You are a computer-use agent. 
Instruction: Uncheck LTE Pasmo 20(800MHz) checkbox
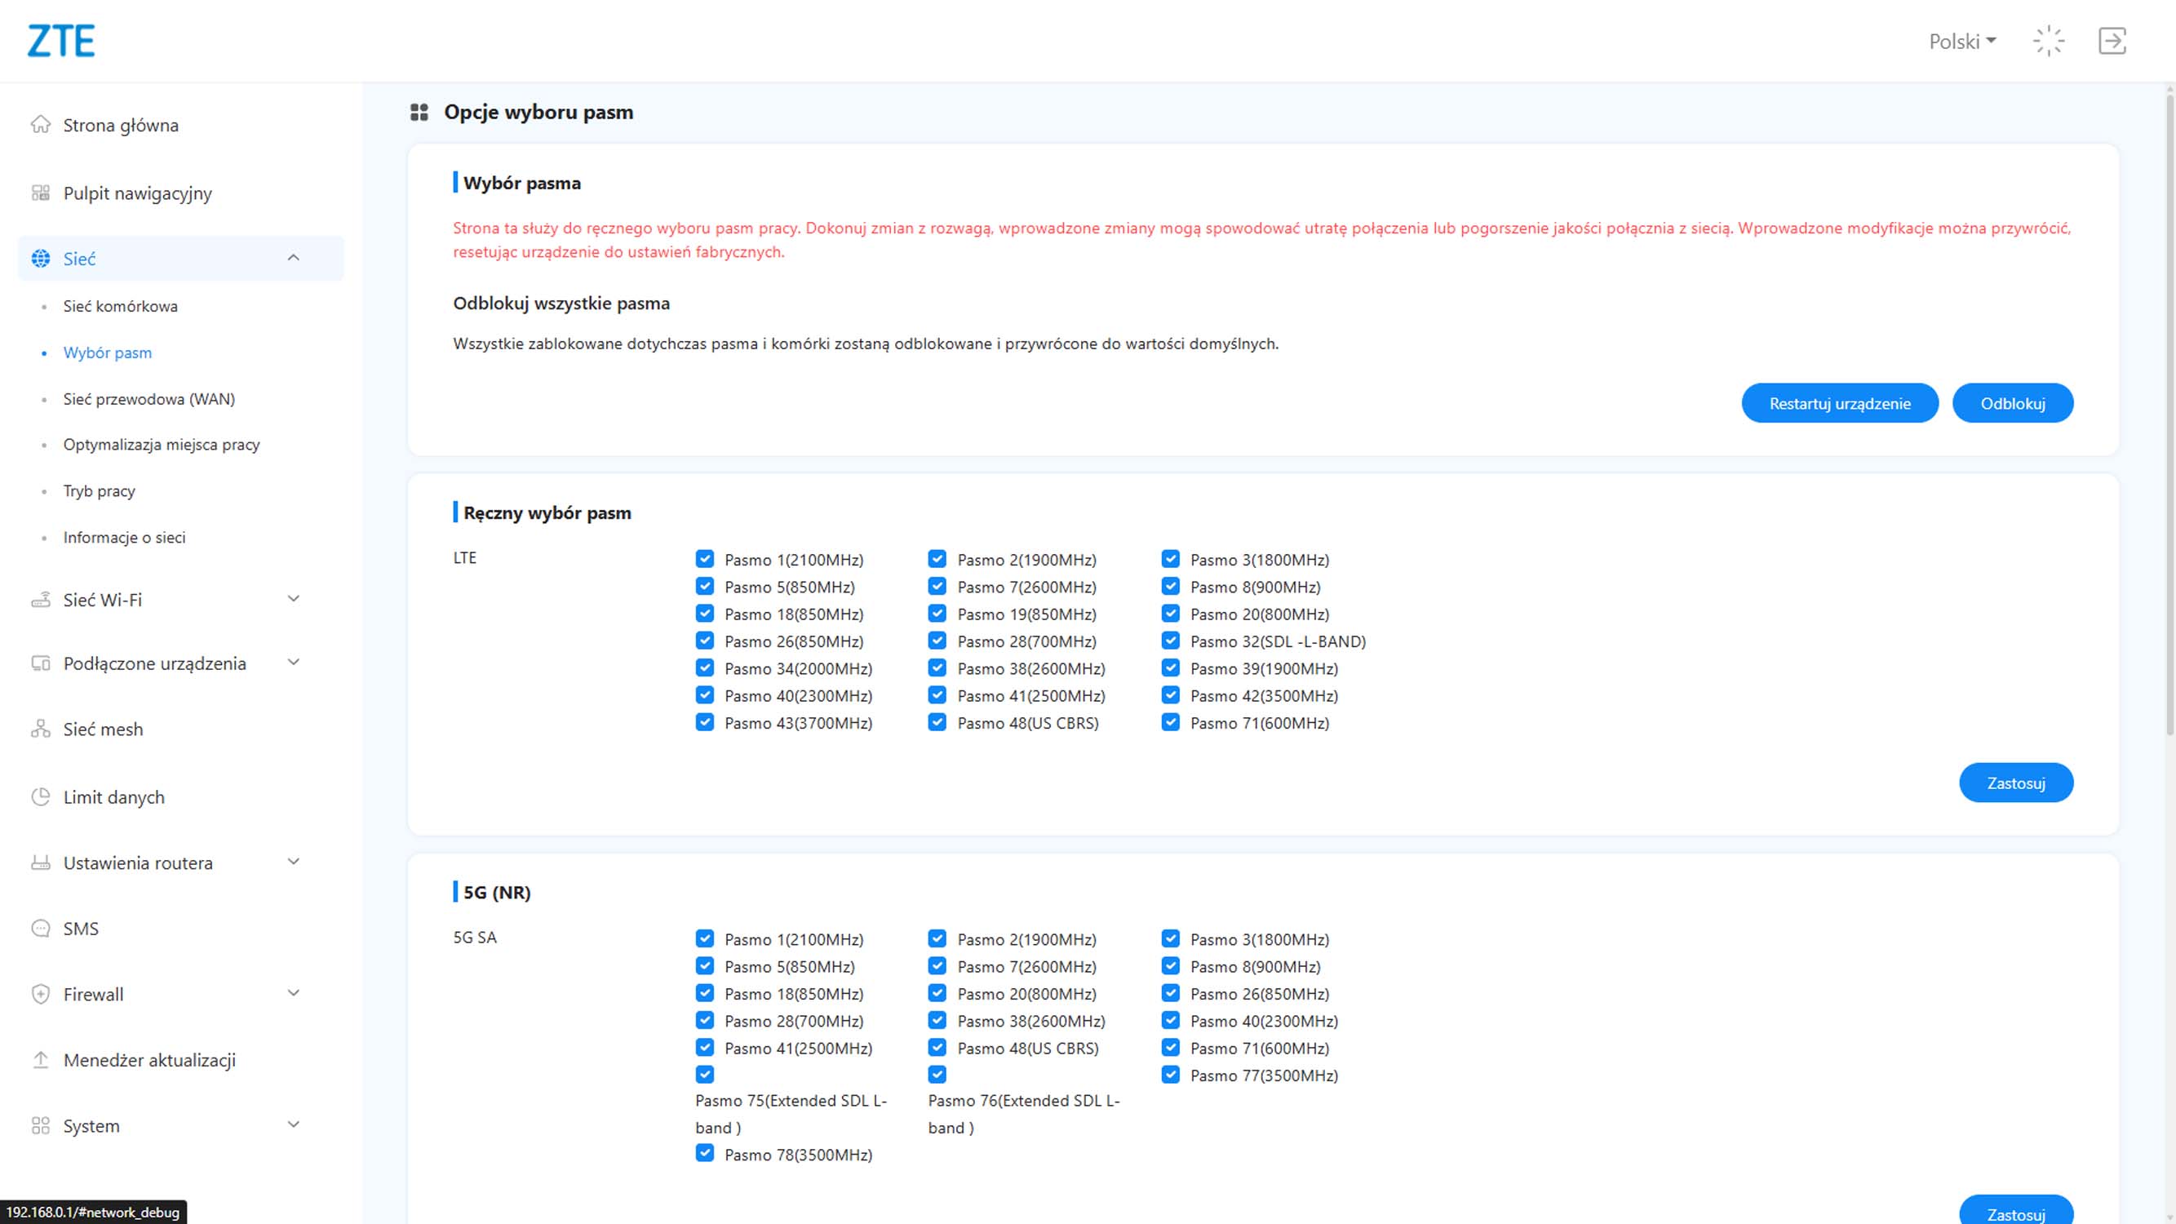pos(1170,614)
